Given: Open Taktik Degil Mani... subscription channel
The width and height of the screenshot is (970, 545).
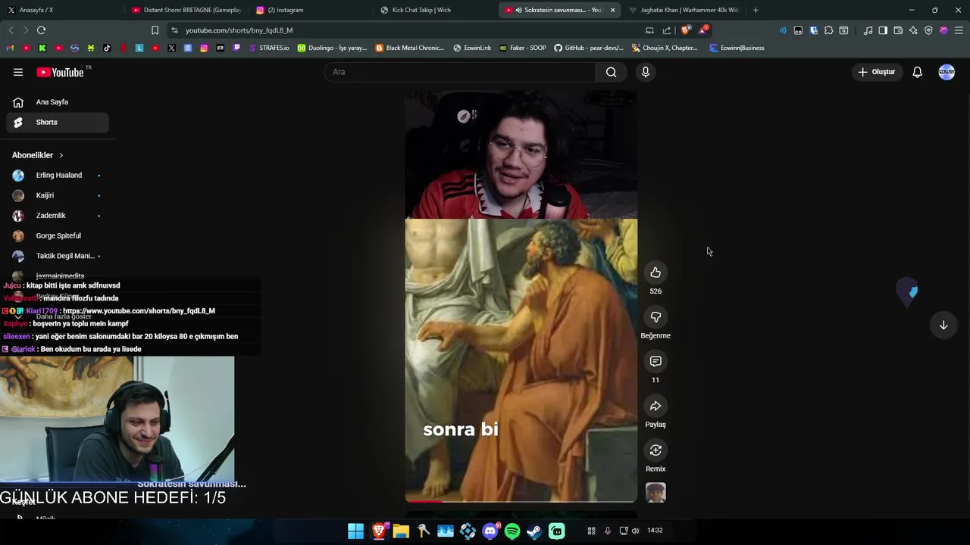Looking at the screenshot, I should click(x=58, y=256).
